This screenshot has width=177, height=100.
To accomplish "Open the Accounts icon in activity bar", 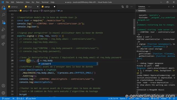I will click(3, 86).
